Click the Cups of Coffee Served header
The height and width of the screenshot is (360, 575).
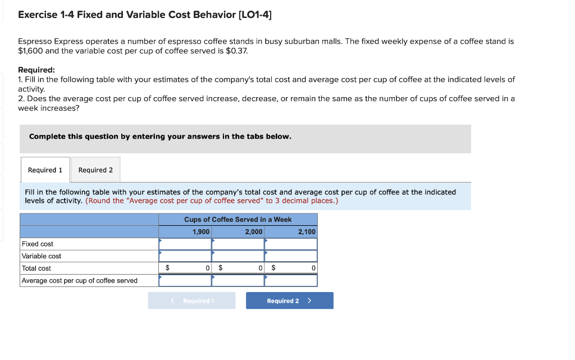[238, 219]
